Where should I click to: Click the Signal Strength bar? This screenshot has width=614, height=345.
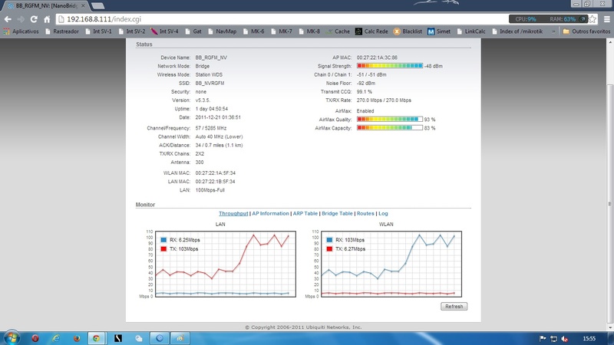tap(390, 66)
